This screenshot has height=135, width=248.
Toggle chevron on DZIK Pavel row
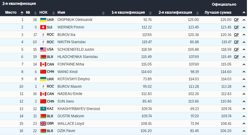[244, 131]
